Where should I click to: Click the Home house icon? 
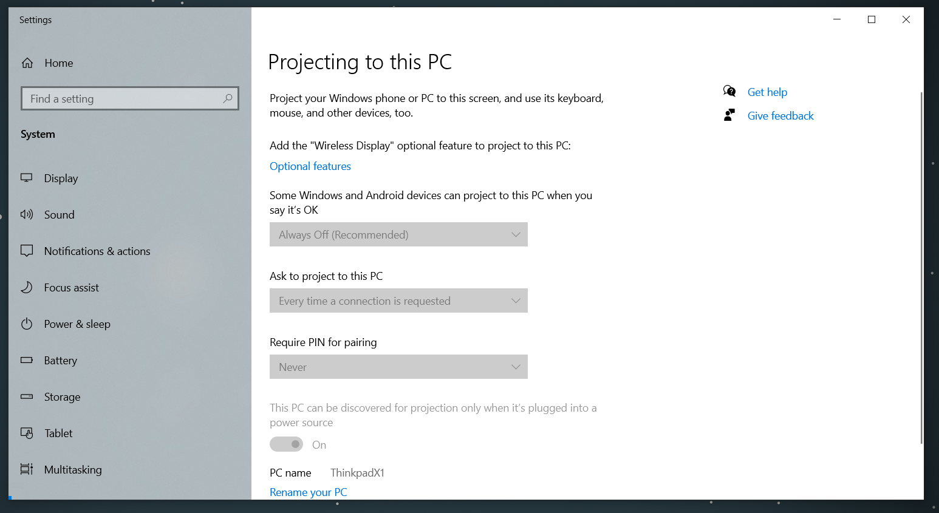(x=27, y=63)
